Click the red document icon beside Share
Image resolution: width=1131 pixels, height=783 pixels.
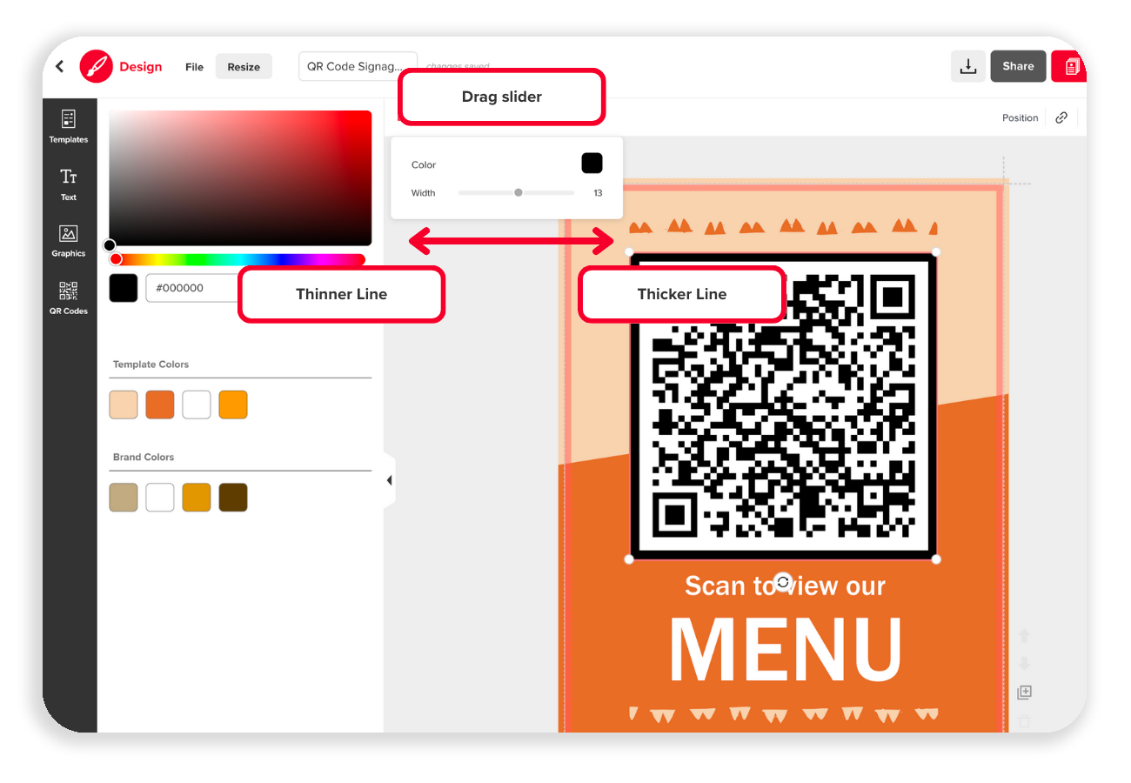pos(1070,66)
